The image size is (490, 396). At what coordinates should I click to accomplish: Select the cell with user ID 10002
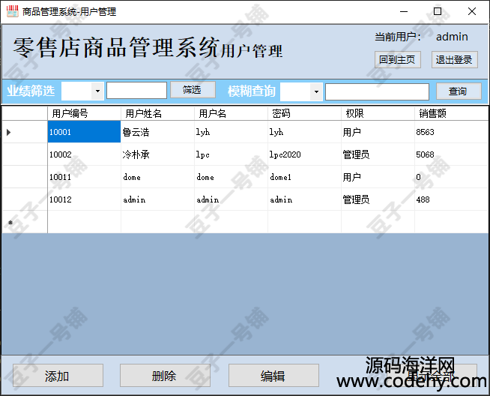tap(84, 154)
